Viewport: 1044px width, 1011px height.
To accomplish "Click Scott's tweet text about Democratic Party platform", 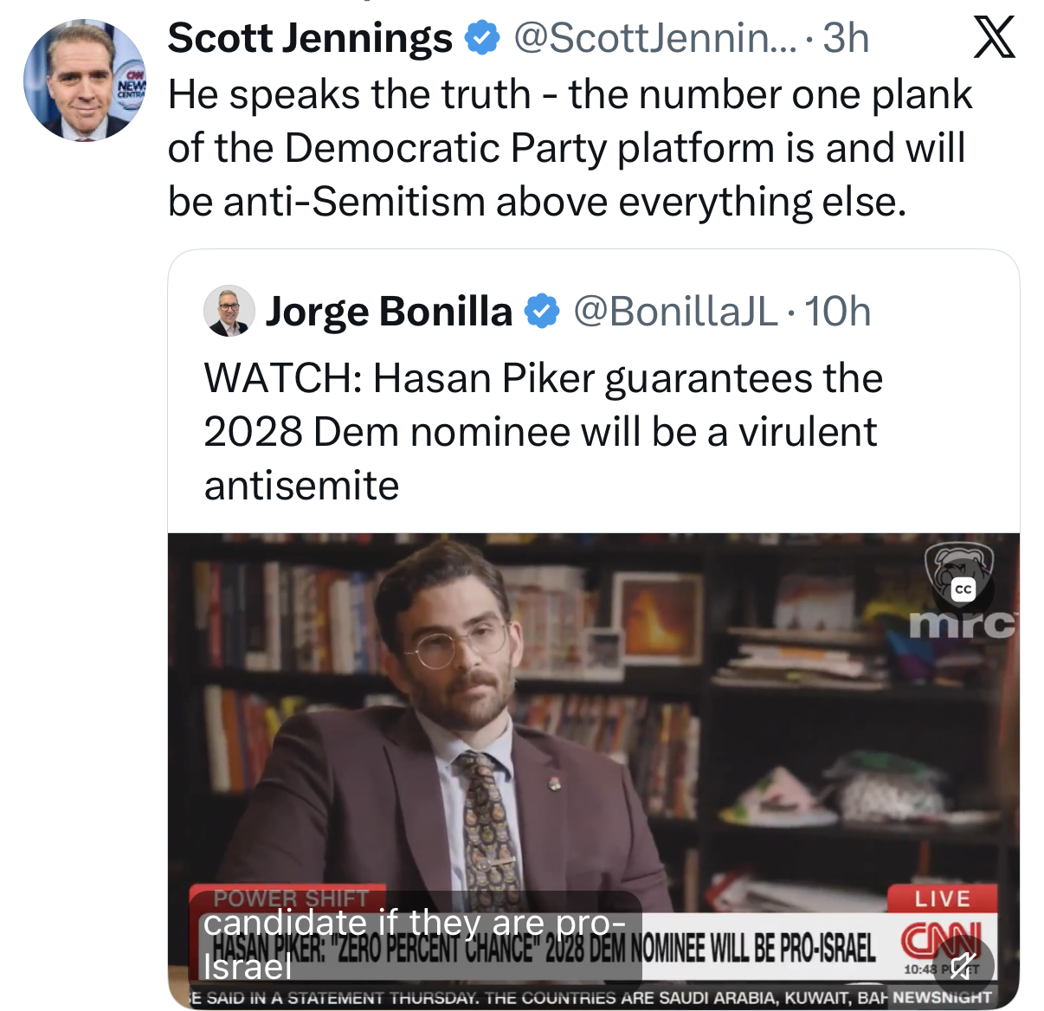I will click(570, 148).
